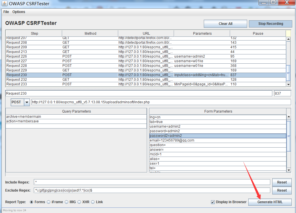
Task: Select the Request 208 row
Action: click(x=146, y=43)
